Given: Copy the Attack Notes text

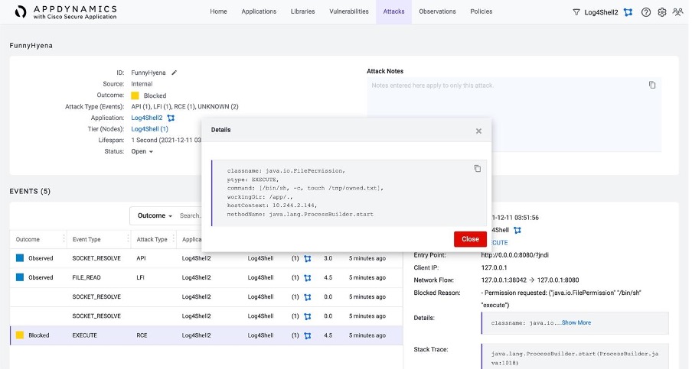Looking at the screenshot, I should pos(652,85).
